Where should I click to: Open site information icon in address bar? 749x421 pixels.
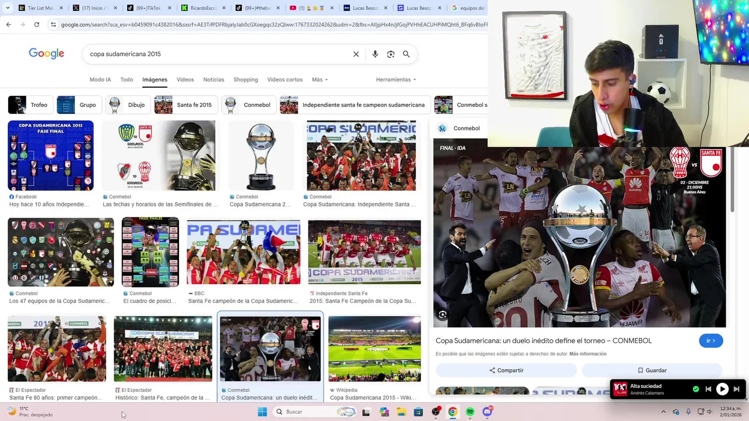(x=53, y=25)
